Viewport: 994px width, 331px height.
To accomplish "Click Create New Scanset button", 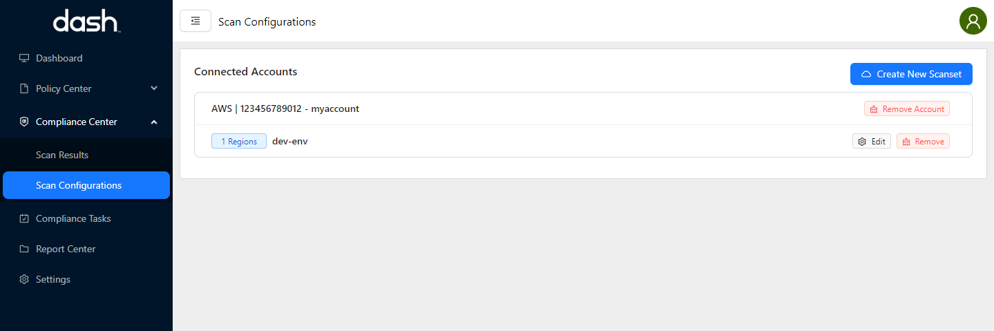I will tap(911, 74).
